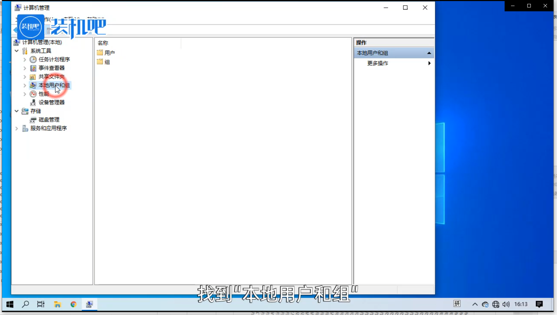Collapse the 存储 tree node
557x315 pixels.
click(x=17, y=111)
